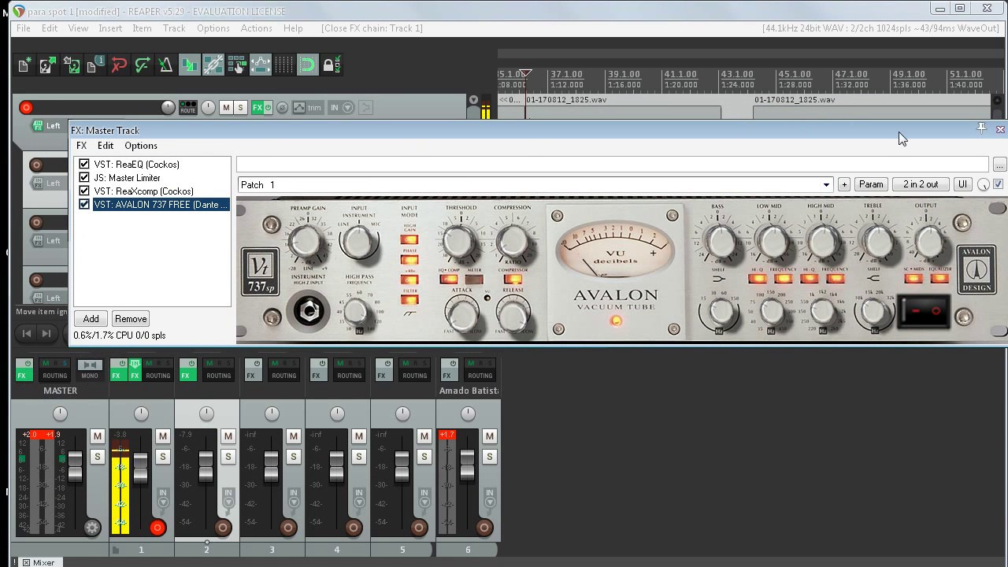The width and height of the screenshot is (1008, 567).
Task: Click the Remove button in the FX chain
Action: [x=130, y=319]
